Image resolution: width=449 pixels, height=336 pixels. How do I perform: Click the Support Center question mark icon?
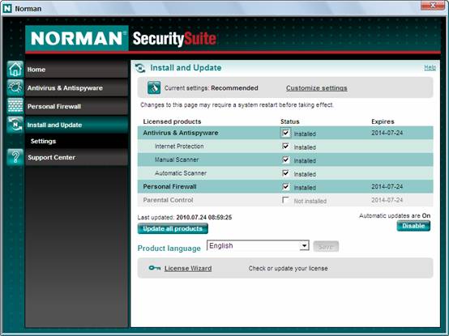point(15,157)
